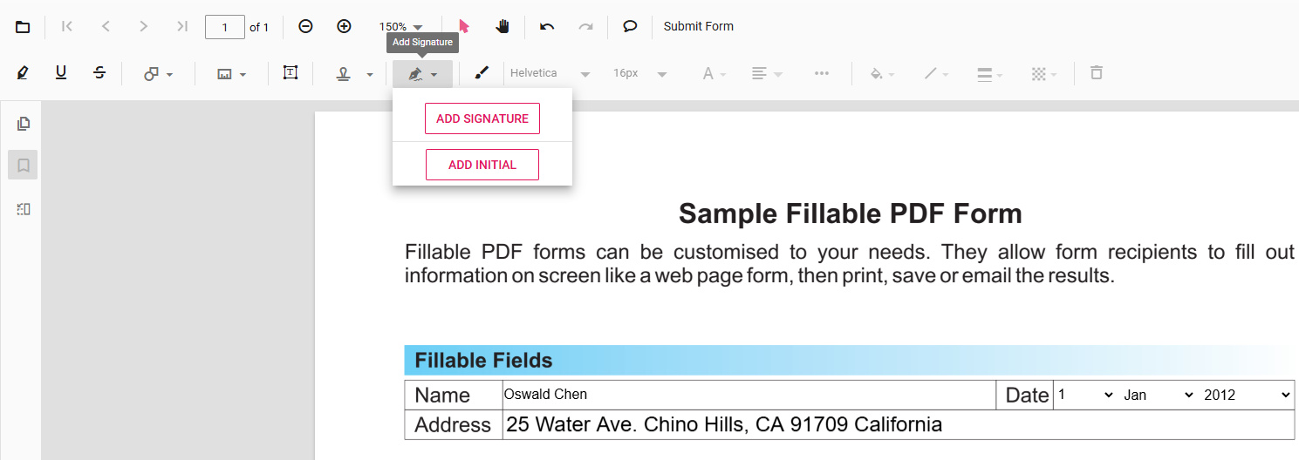Toggle the bookmark panel in sidebar
This screenshot has height=460, width=1299.
tap(24, 165)
